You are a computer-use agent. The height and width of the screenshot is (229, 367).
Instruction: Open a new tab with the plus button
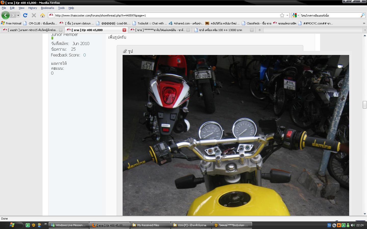point(259,30)
